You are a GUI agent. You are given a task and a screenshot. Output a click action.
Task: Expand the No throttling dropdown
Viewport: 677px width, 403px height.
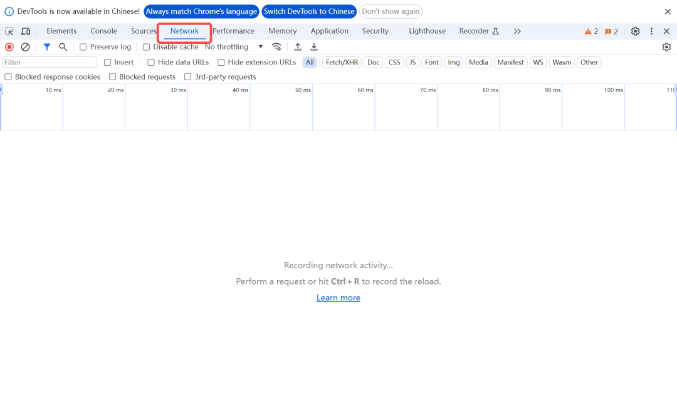(234, 47)
